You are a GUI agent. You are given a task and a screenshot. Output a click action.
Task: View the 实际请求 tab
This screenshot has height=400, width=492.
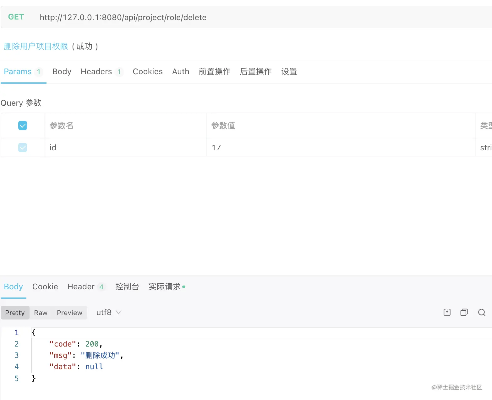167,287
